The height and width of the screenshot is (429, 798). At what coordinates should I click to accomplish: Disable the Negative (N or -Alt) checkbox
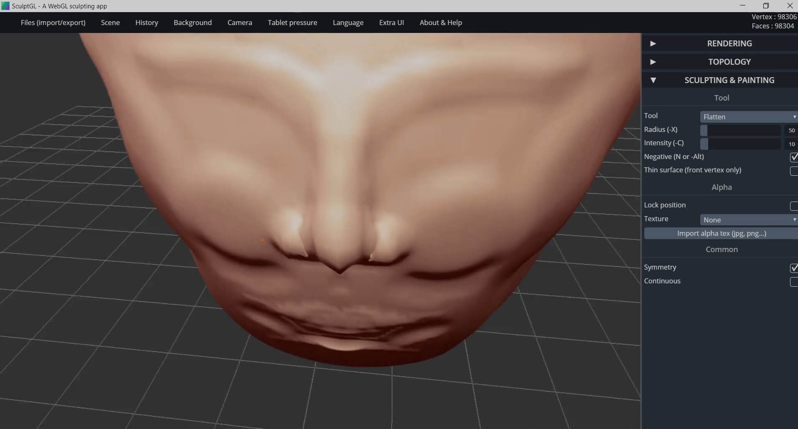[x=793, y=157]
